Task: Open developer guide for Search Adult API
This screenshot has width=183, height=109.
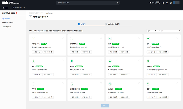Action: click(x=86, y=97)
